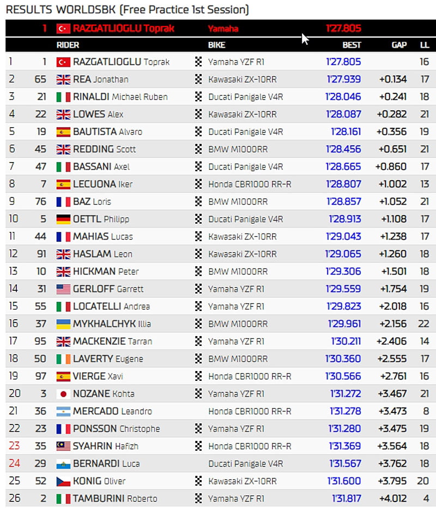This screenshot has width=436, height=508.
Task: Click the checkered flag icon in Tamburini's row
Action: [198, 499]
